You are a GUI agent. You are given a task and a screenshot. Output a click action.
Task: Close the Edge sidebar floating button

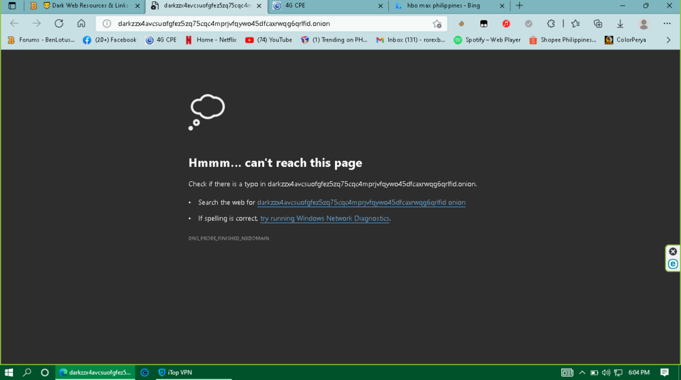673,251
